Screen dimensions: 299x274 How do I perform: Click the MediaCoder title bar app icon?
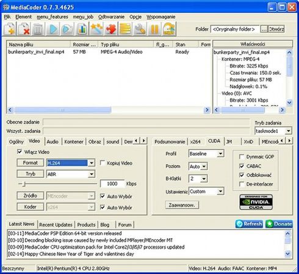point(6,7)
